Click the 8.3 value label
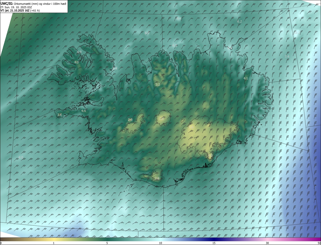This screenshot has width=321, height=245. [174, 46]
